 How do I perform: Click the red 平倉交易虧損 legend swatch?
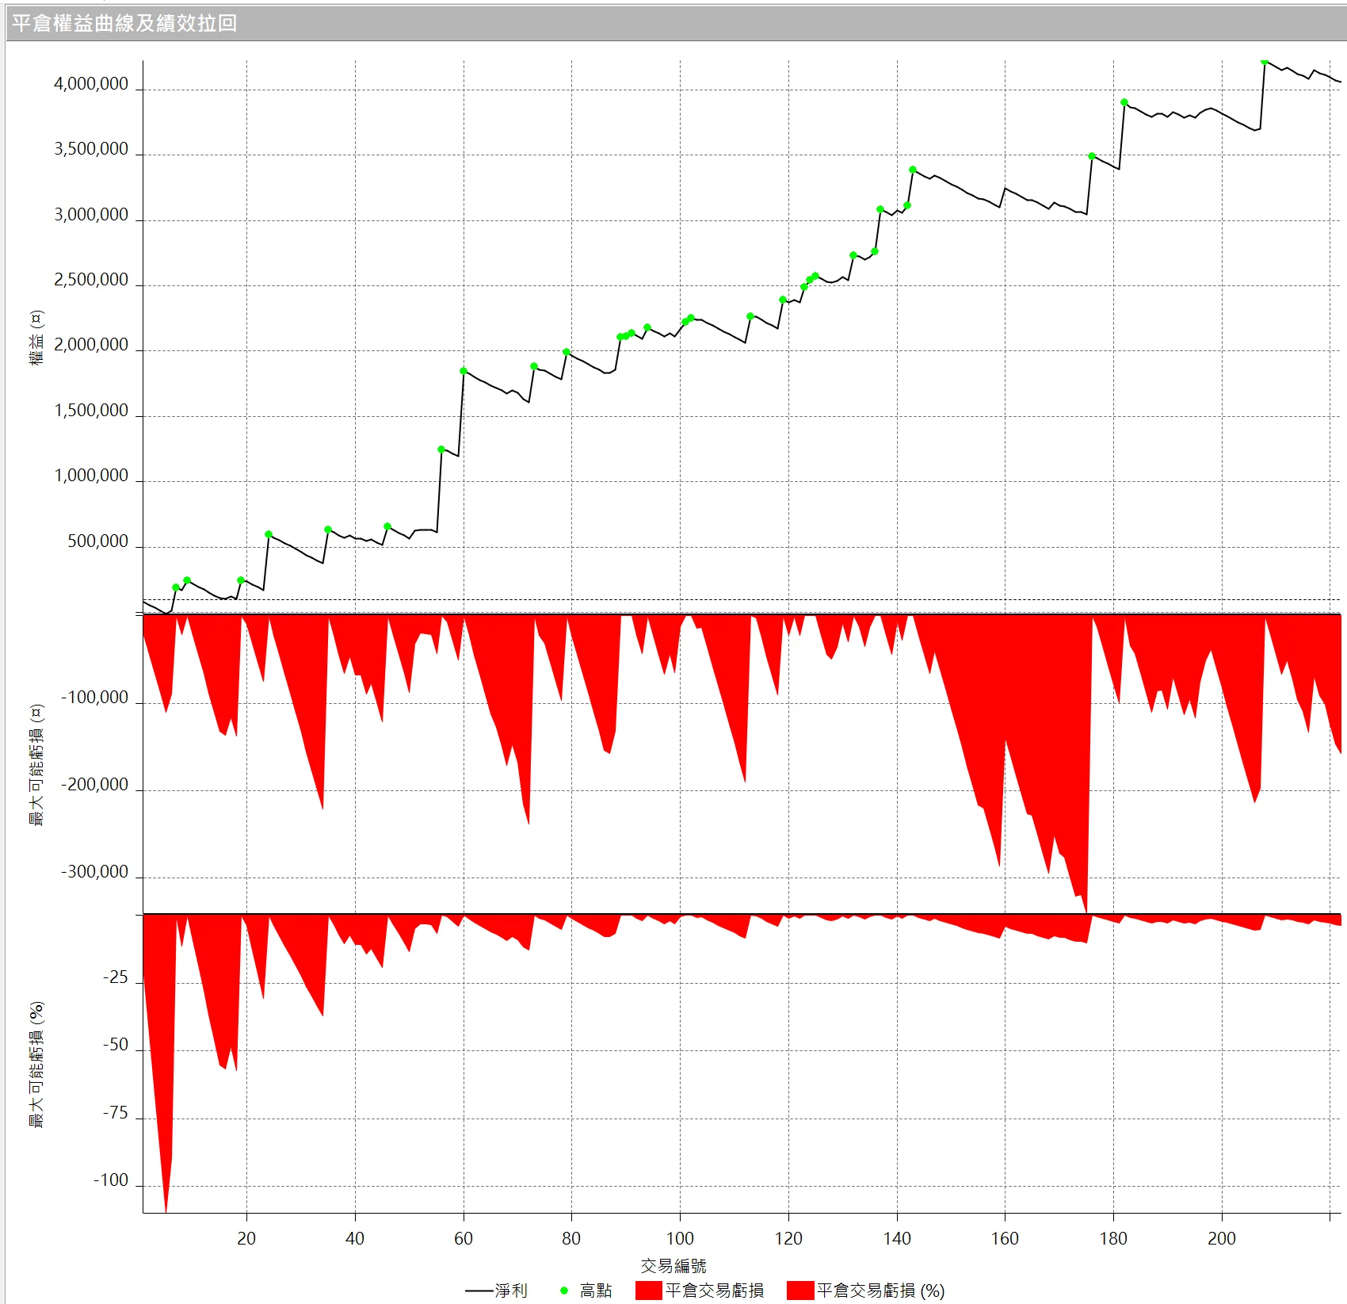pos(649,1291)
